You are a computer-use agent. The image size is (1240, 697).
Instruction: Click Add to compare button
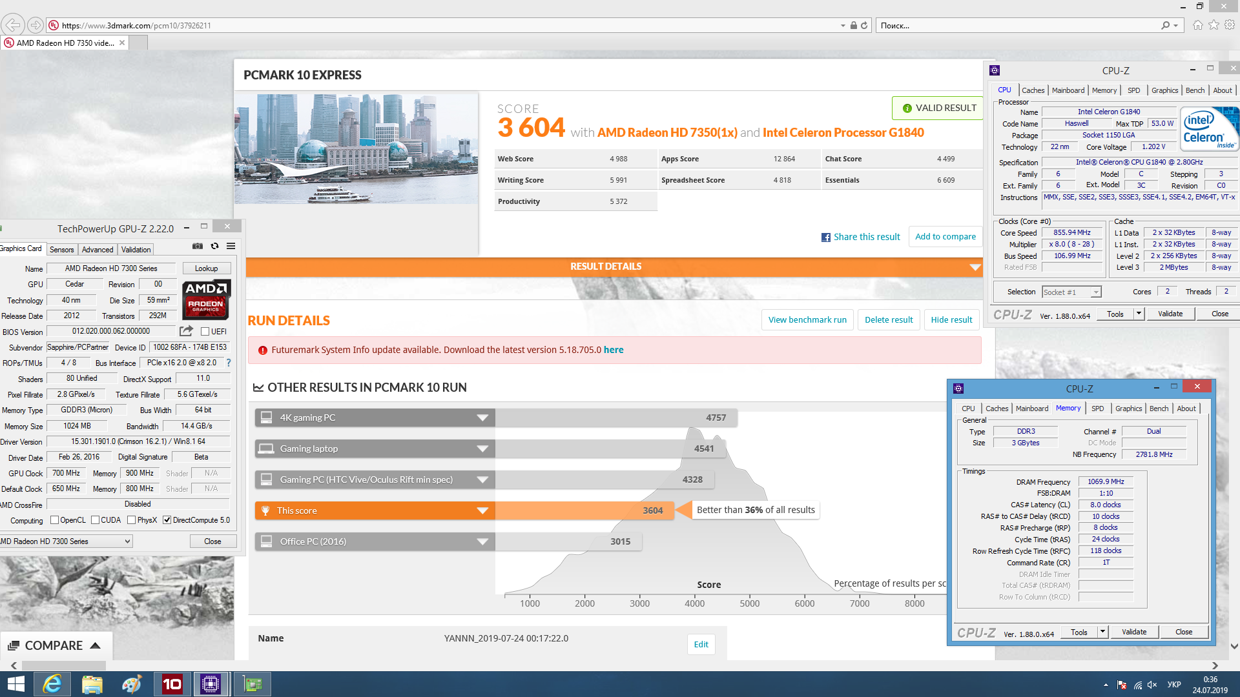(945, 237)
